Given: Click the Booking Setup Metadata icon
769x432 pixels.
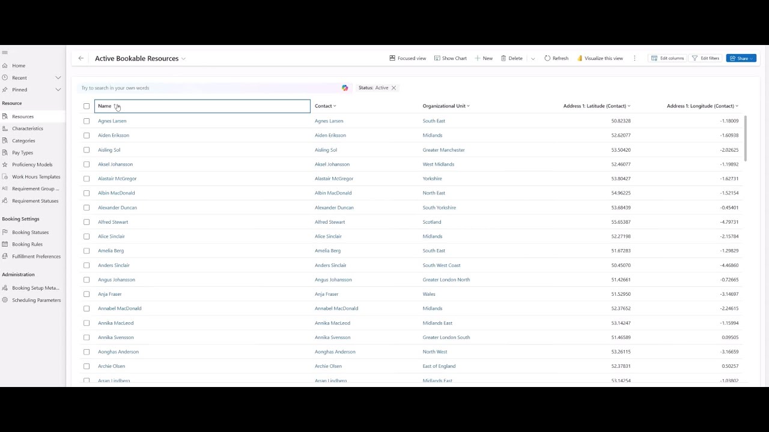Looking at the screenshot, I should [x=5, y=288].
